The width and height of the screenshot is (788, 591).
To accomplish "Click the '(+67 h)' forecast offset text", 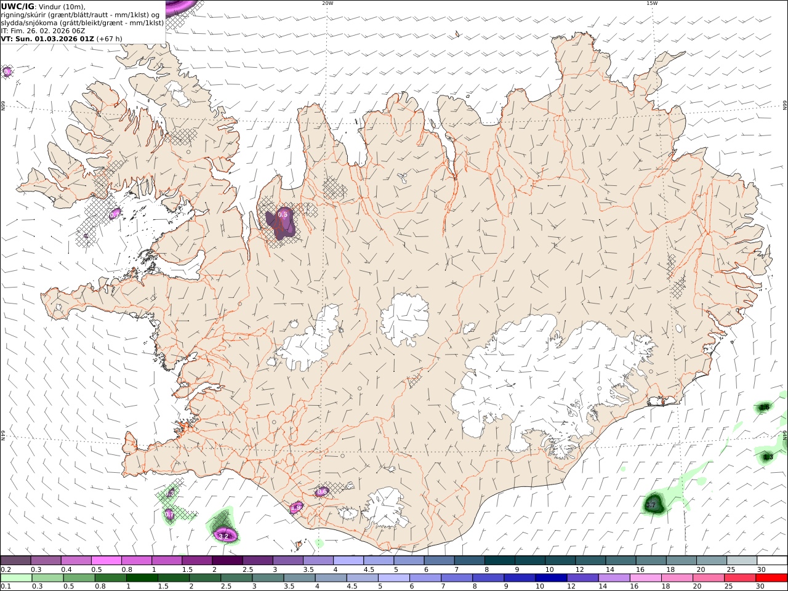I will [x=110, y=39].
